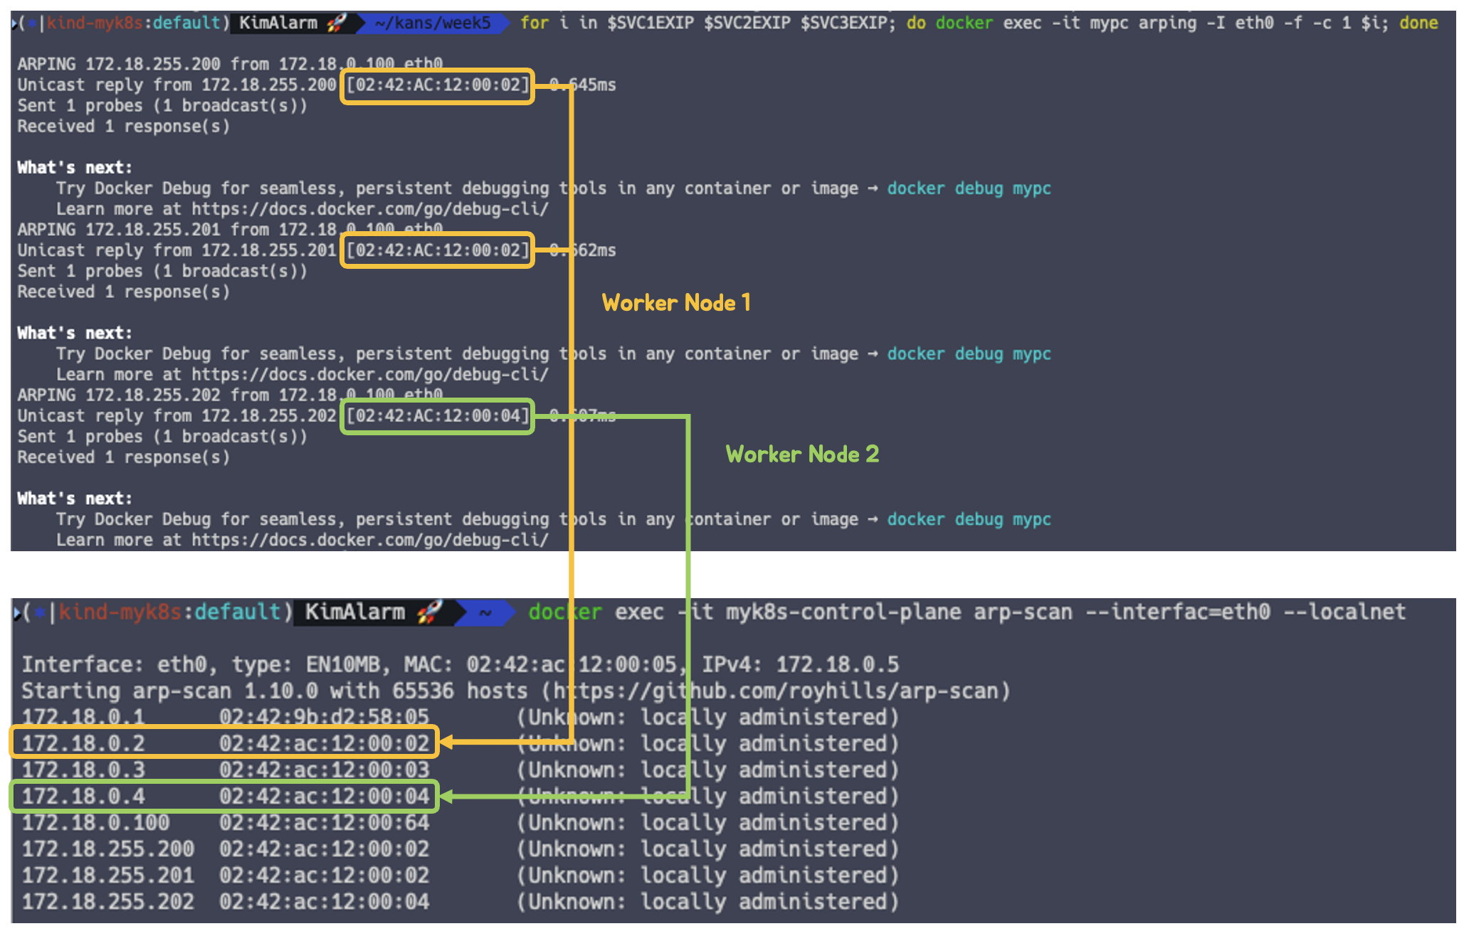Click first 'docker debug mypc' command text
This screenshot has height=936, width=1469.
tap(968, 188)
